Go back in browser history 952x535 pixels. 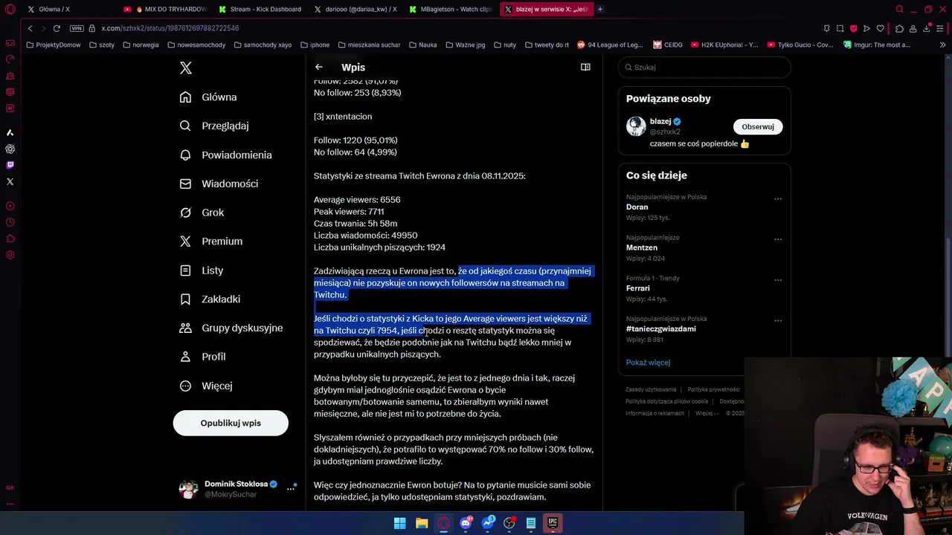pyautogui.click(x=30, y=28)
